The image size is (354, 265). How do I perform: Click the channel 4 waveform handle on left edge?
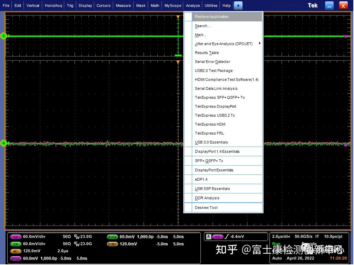[x=3, y=36]
